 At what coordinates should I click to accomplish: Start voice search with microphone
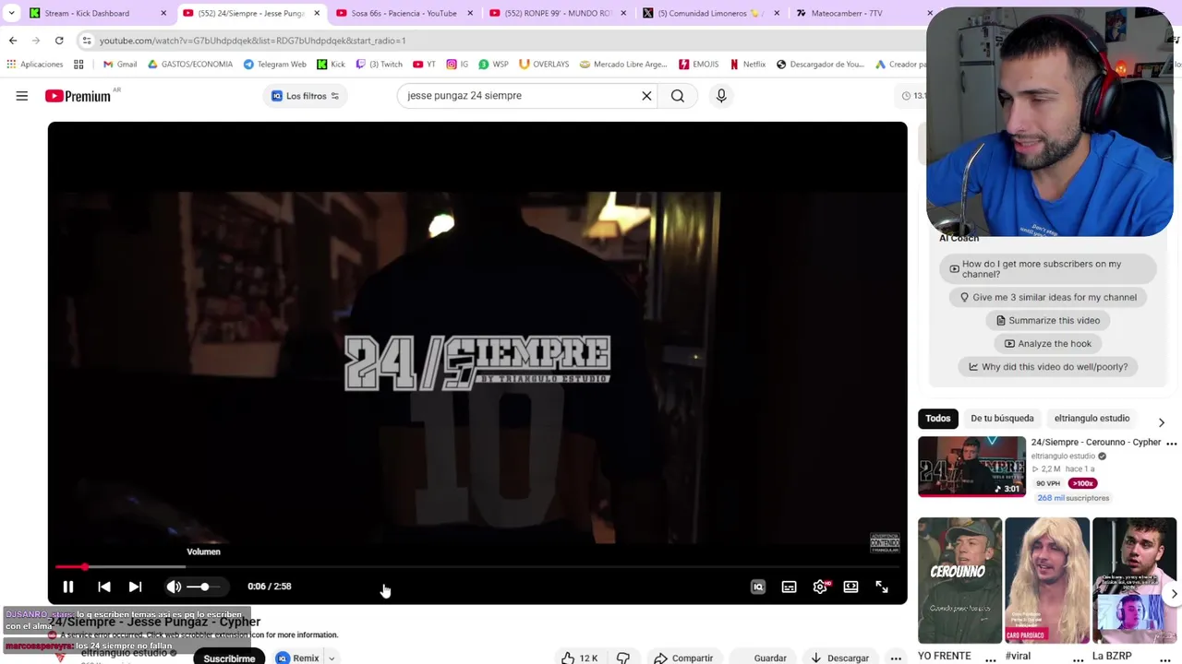tap(721, 96)
